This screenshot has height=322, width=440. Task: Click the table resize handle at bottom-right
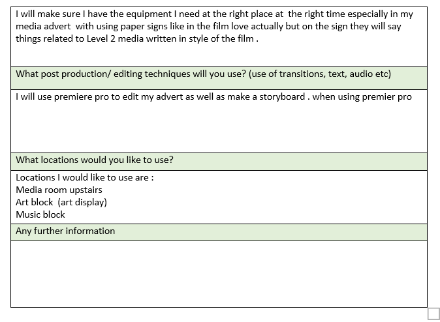click(433, 314)
